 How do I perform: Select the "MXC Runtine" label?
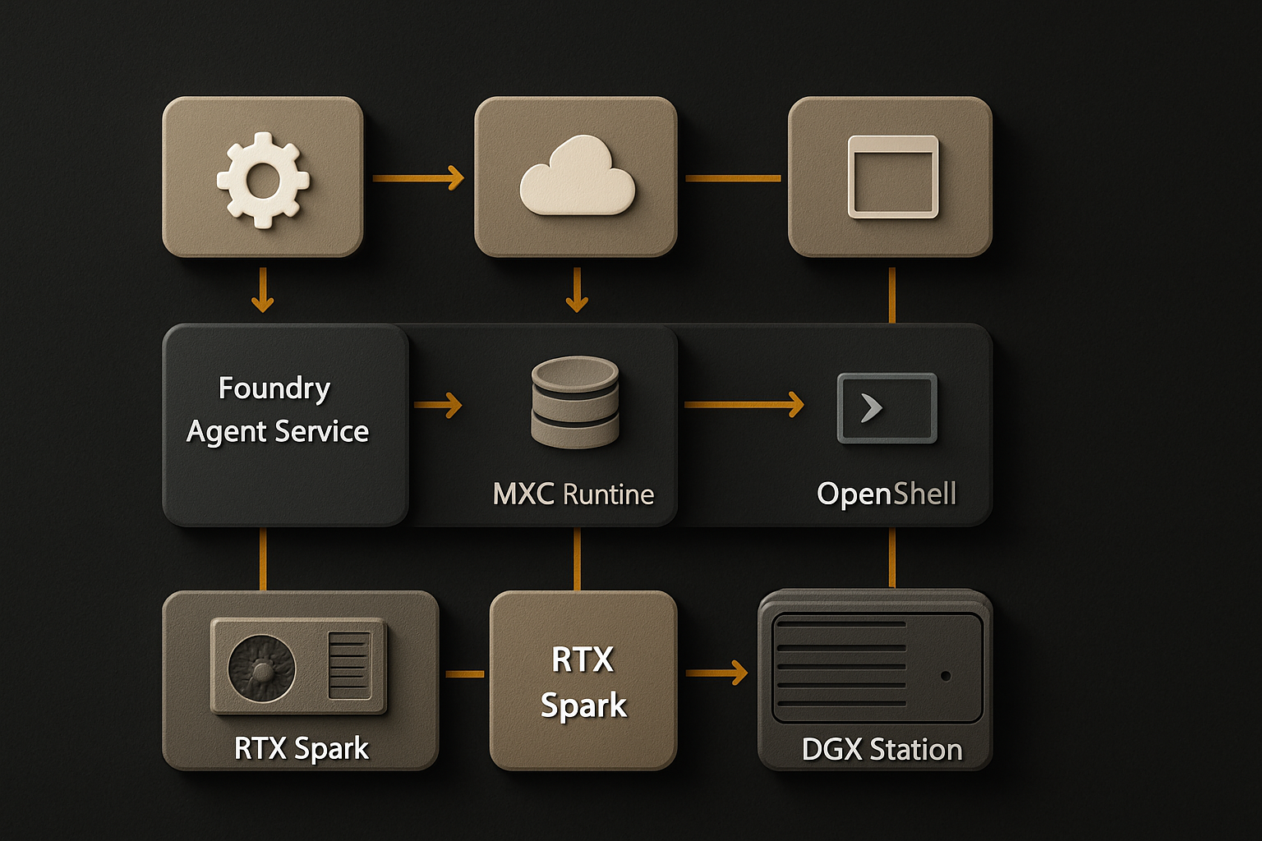pyautogui.click(x=573, y=494)
